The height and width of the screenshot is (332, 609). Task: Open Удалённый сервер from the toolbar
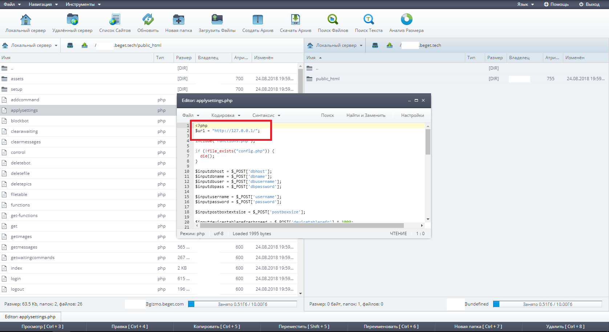72,20
